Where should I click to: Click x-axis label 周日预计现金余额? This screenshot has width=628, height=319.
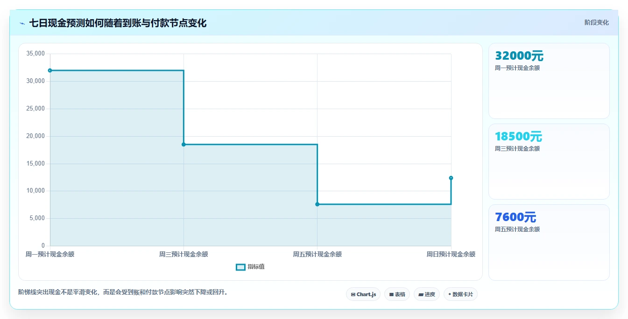pyautogui.click(x=451, y=254)
